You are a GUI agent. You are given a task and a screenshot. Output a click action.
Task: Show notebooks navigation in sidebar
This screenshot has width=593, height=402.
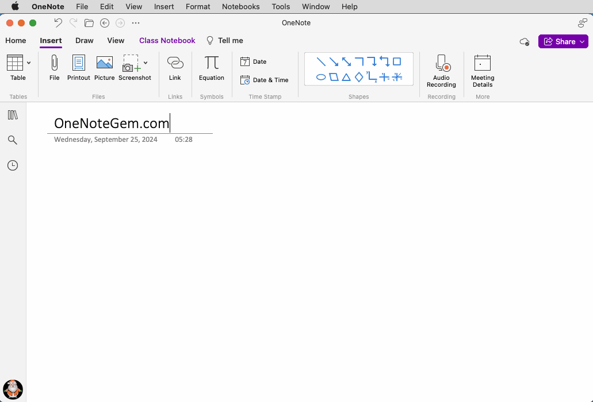[13, 115]
